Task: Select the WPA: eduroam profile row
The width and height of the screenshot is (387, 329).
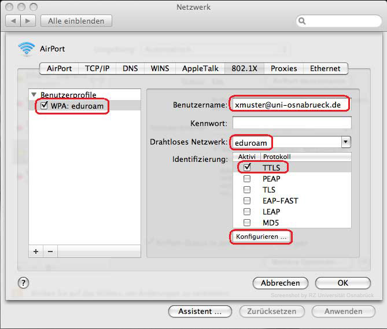Action: [84, 105]
